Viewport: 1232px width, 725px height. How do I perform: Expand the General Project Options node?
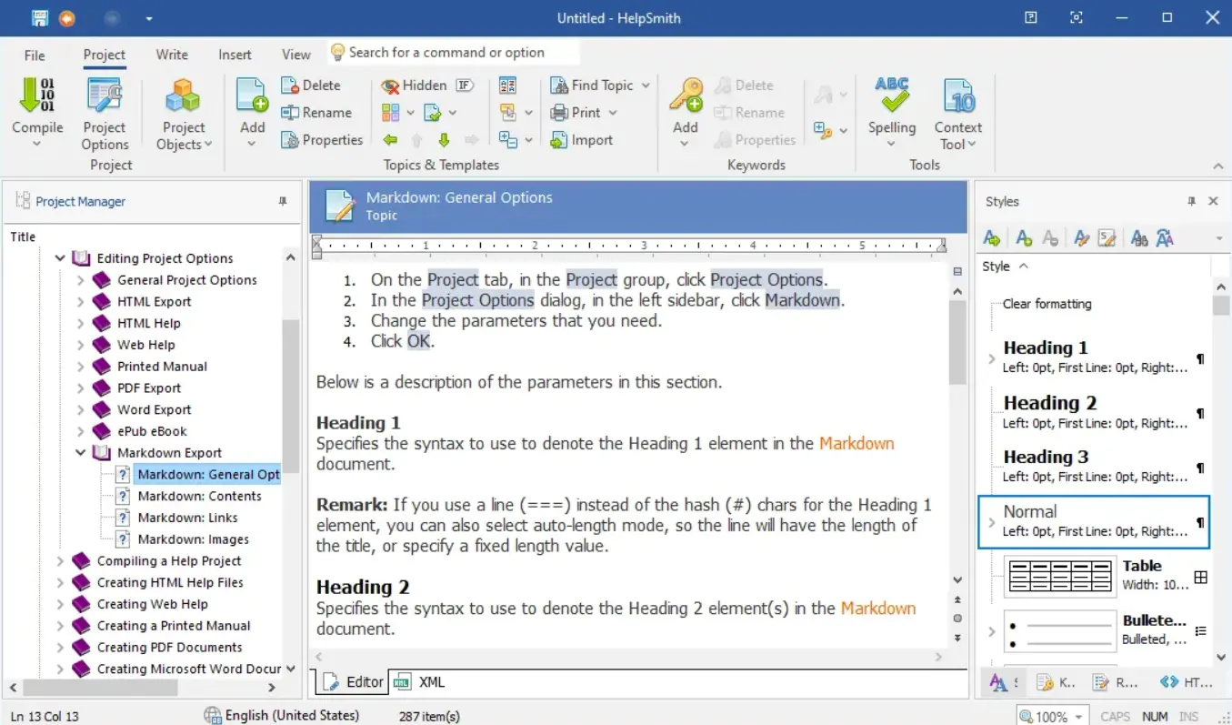(80, 280)
